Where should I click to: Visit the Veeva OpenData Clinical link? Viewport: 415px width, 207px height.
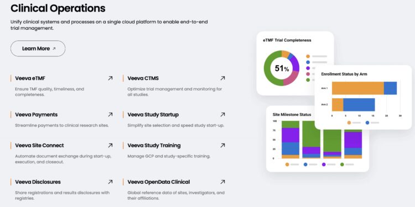pos(159,182)
